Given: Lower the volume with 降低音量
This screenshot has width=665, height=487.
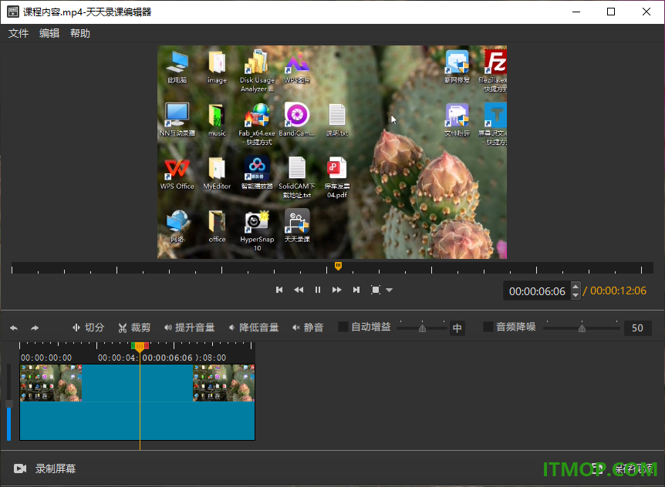Looking at the screenshot, I should 254,327.
